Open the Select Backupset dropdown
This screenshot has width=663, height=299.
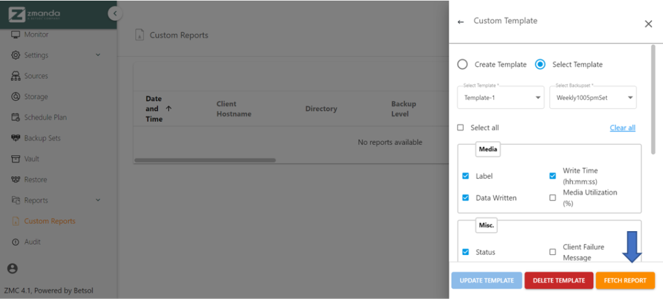pos(592,98)
